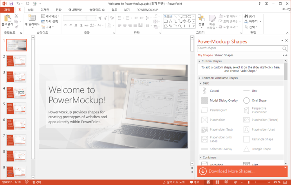Select the Modal Dialog Overlay shape
Image resolution: width=291 pixels, height=185 pixels.
point(204,101)
